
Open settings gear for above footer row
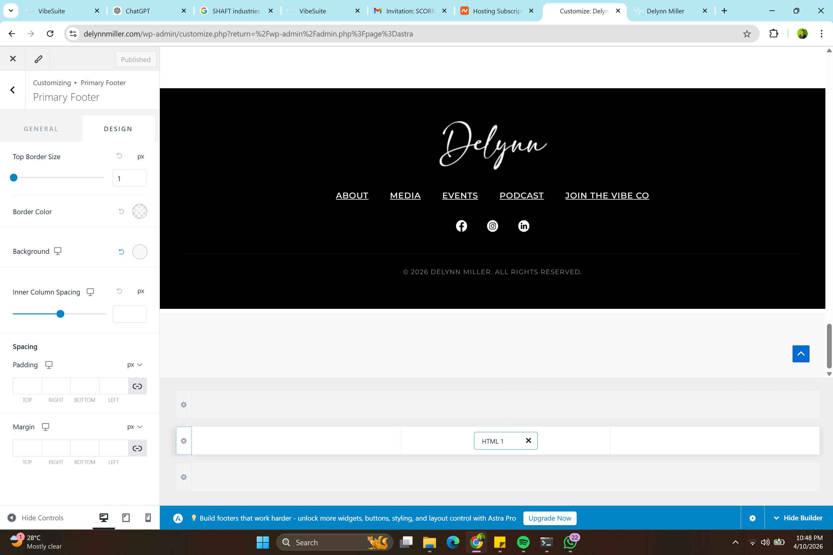[184, 405]
